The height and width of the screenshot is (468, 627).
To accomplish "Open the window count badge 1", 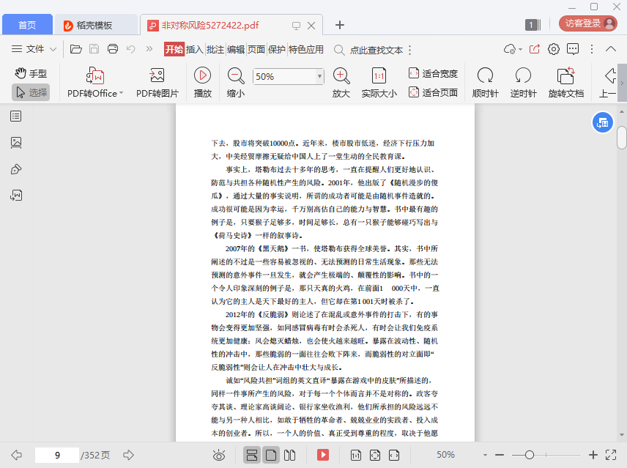I will pyautogui.click(x=533, y=25).
